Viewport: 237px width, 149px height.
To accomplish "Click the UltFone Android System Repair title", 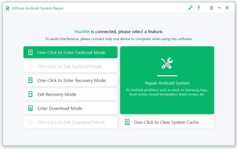I will [38, 8].
